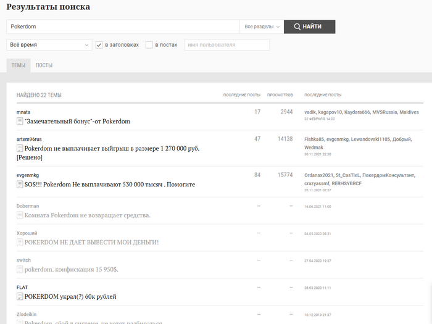Click the НАЙДЕНО 22 ТЕМЫ header
432x324 pixels.
coord(39,95)
